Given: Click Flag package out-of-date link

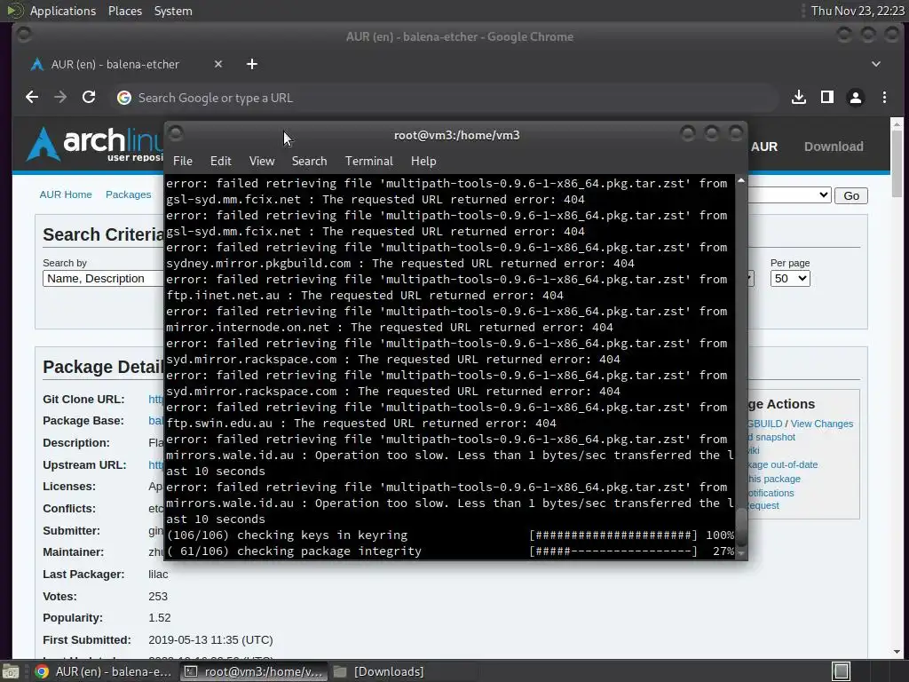Looking at the screenshot, I should 783,464.
